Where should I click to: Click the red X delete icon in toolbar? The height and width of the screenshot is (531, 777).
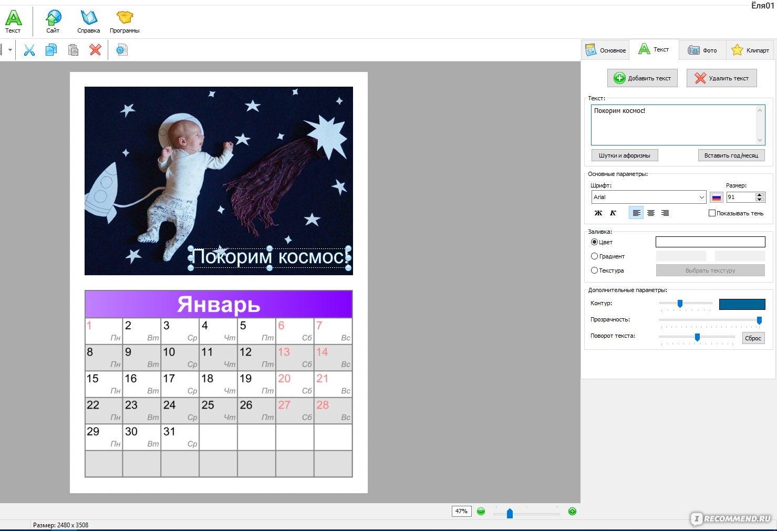[95, 50]
